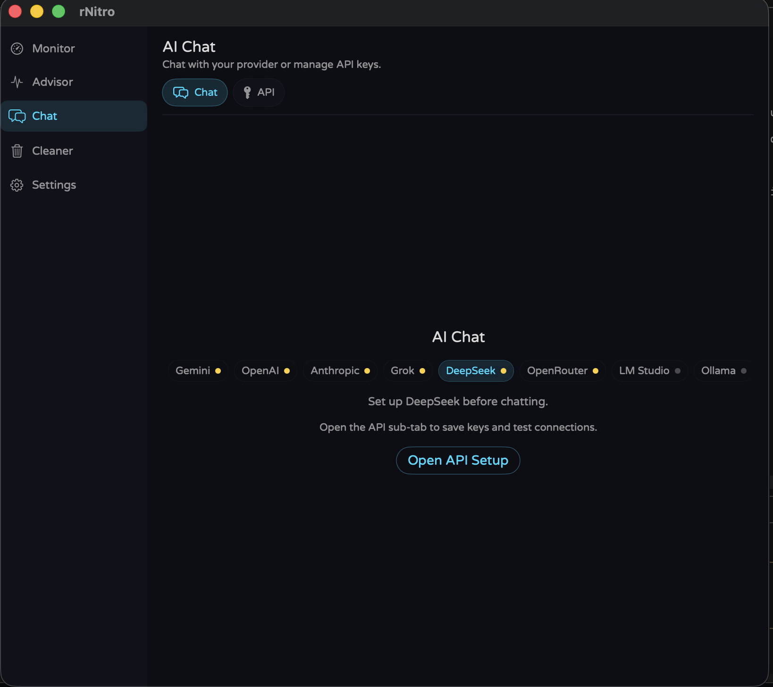Click the large AI Chat page heading
The height and width of the screenshot is (687, 773).
tap(189, 47)
